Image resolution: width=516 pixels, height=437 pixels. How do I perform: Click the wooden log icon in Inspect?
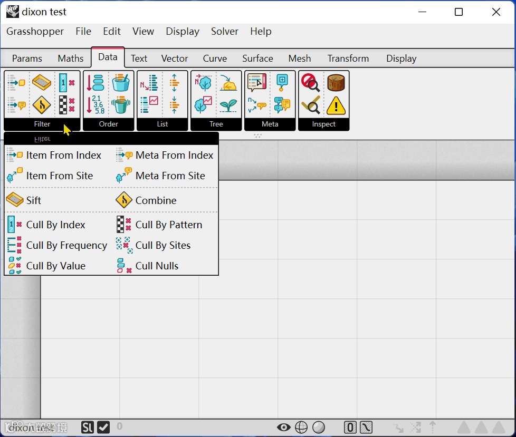pos(336,83)
